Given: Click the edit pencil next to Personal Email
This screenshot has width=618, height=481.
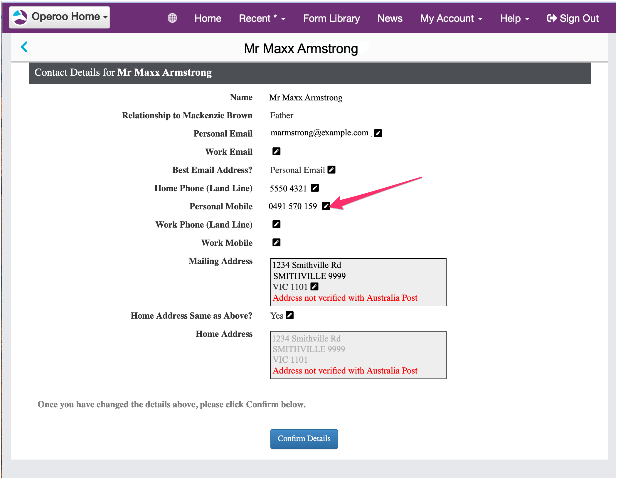Looking at the screenshot, I should (378, 133).
